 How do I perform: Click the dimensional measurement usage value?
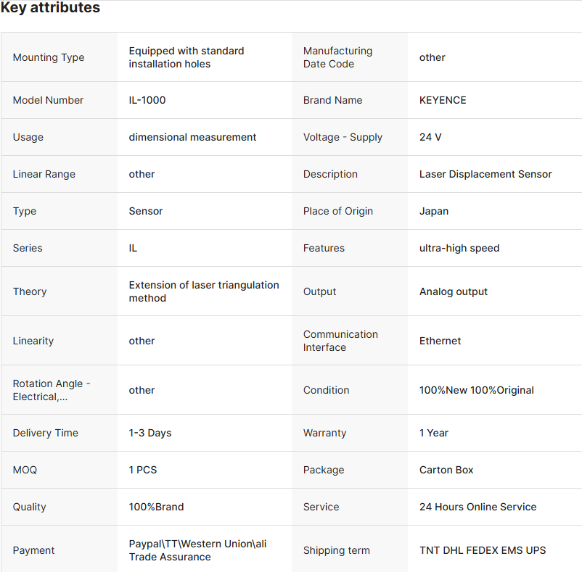coord(192,137)
